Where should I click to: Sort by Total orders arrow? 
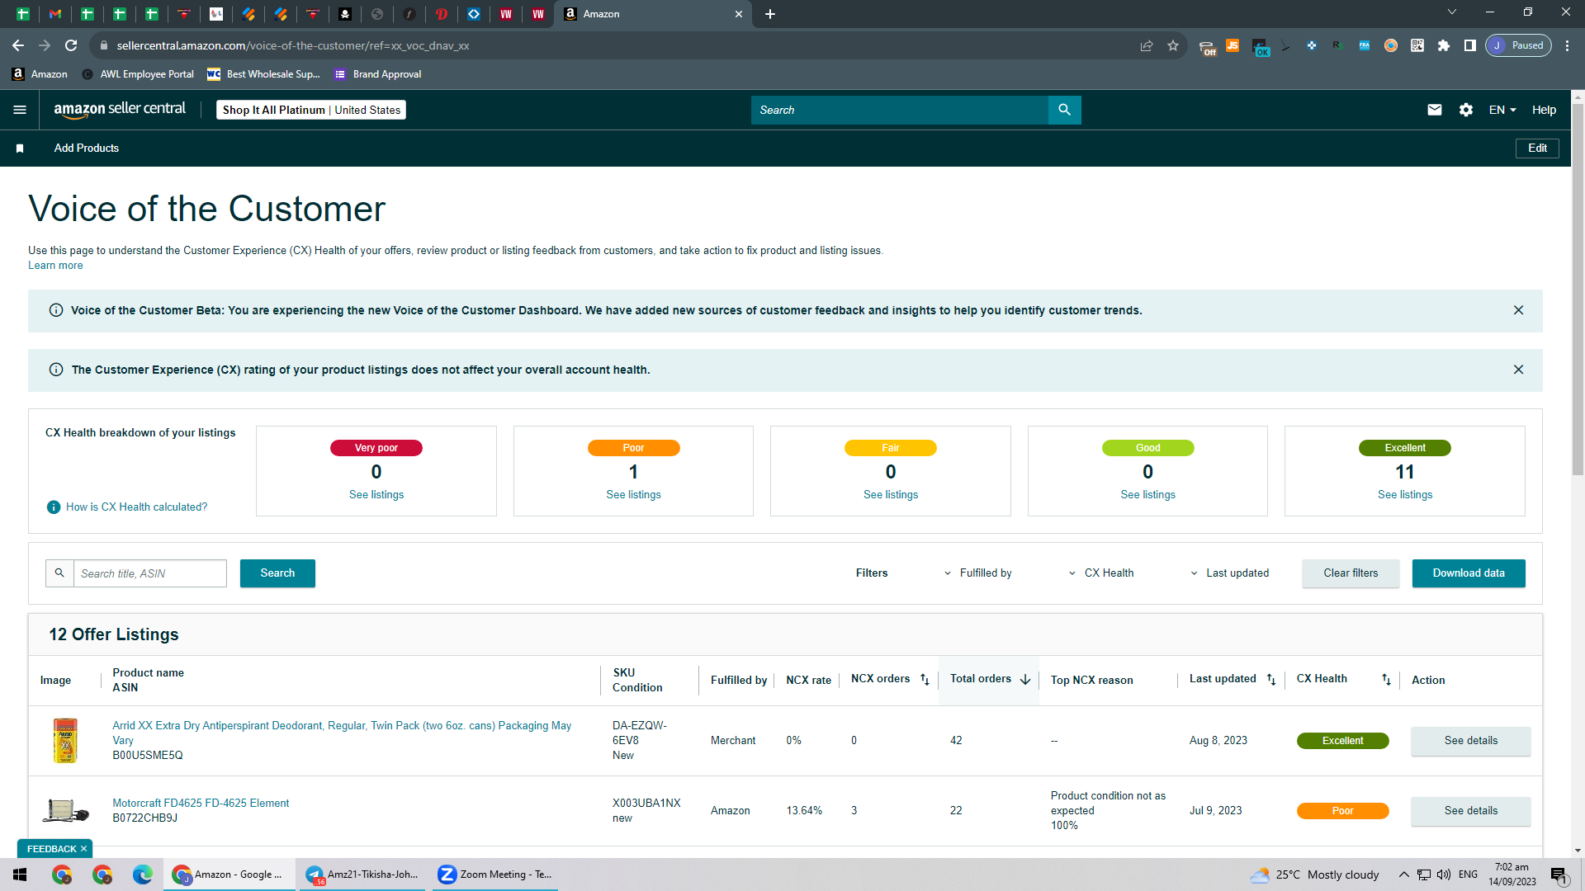point(1025,680)
